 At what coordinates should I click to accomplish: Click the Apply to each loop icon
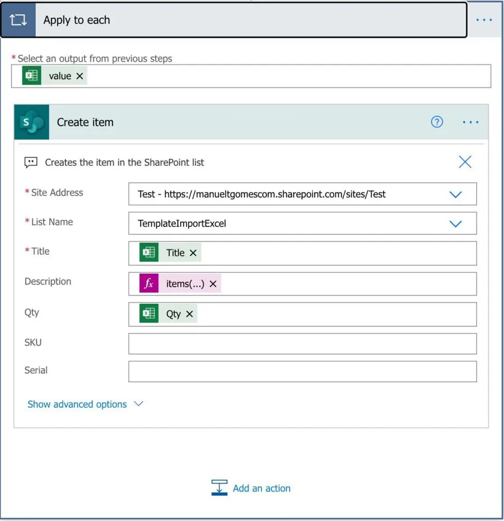pos(18,20)
